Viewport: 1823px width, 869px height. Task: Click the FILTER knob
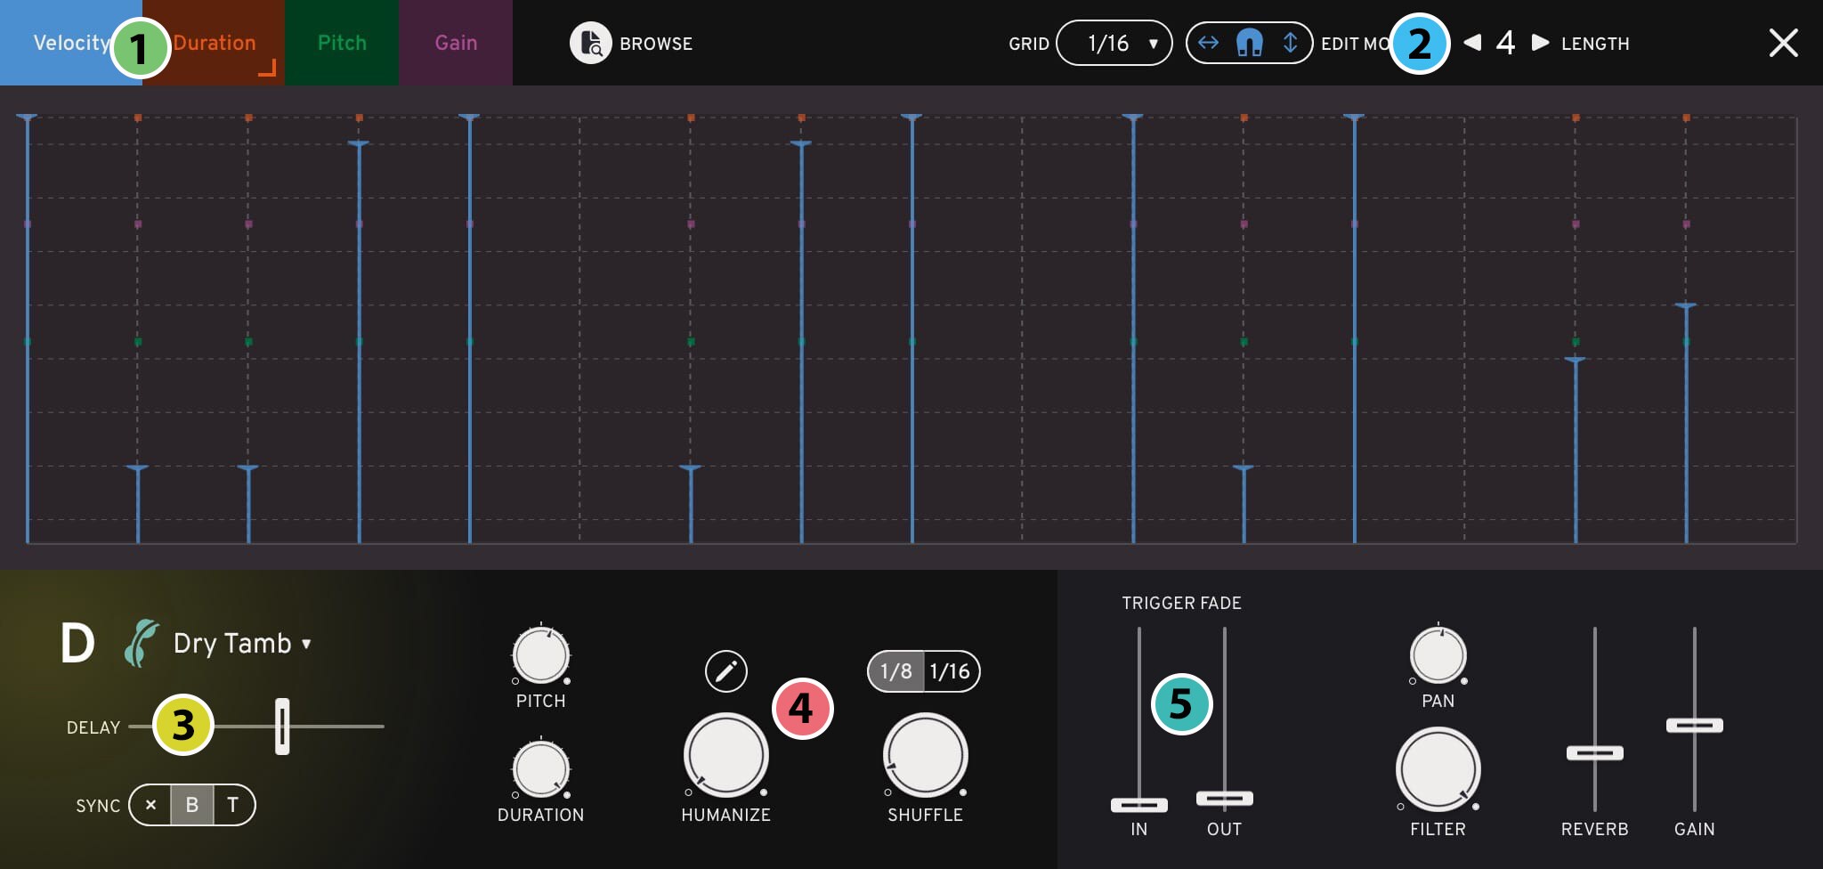point(1438,769)
